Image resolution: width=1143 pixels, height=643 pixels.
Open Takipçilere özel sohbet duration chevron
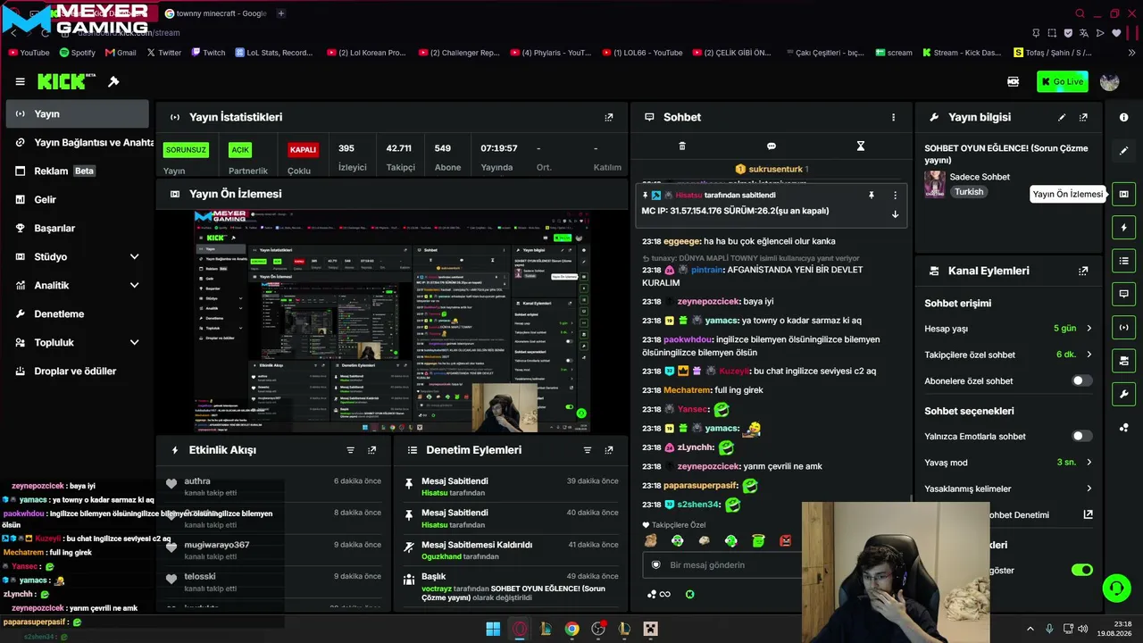(x=1089, y=355)
